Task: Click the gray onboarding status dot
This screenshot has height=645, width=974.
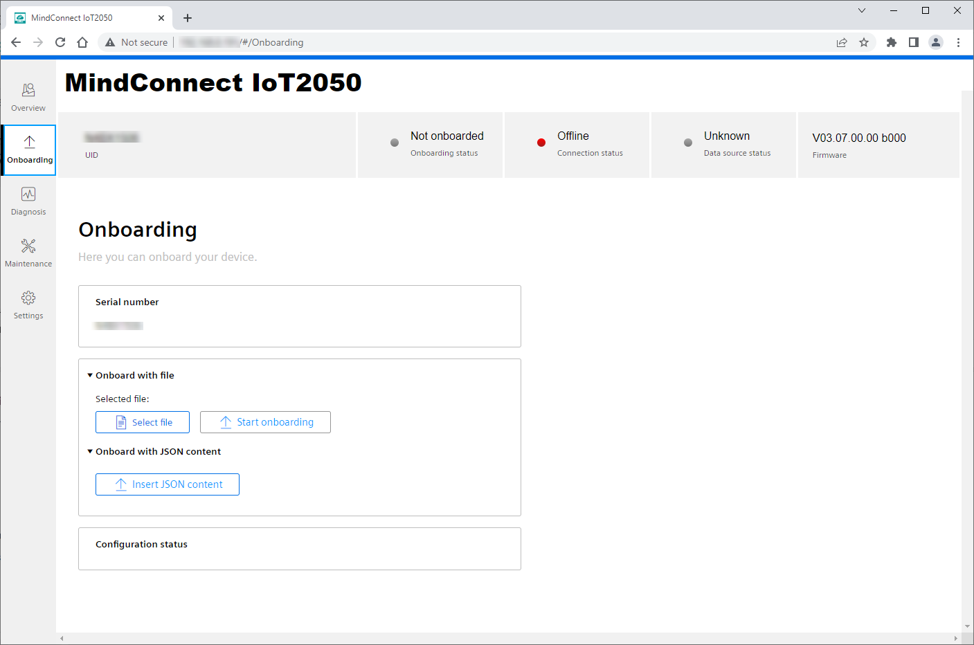Action: click(395, 143)
